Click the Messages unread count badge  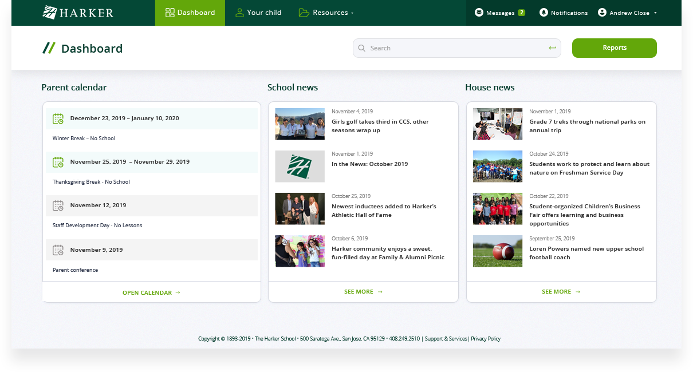tap(521, 13)
